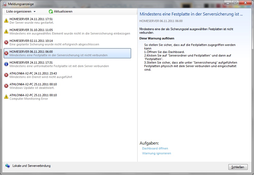Close the Meldungsanzeige window with X
Image resolution: width=254 pixels, height=175 pixels.
click(245, 3)
